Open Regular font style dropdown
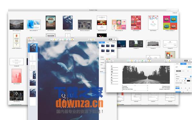Viewport: 192px width, 120px height. 181,79
